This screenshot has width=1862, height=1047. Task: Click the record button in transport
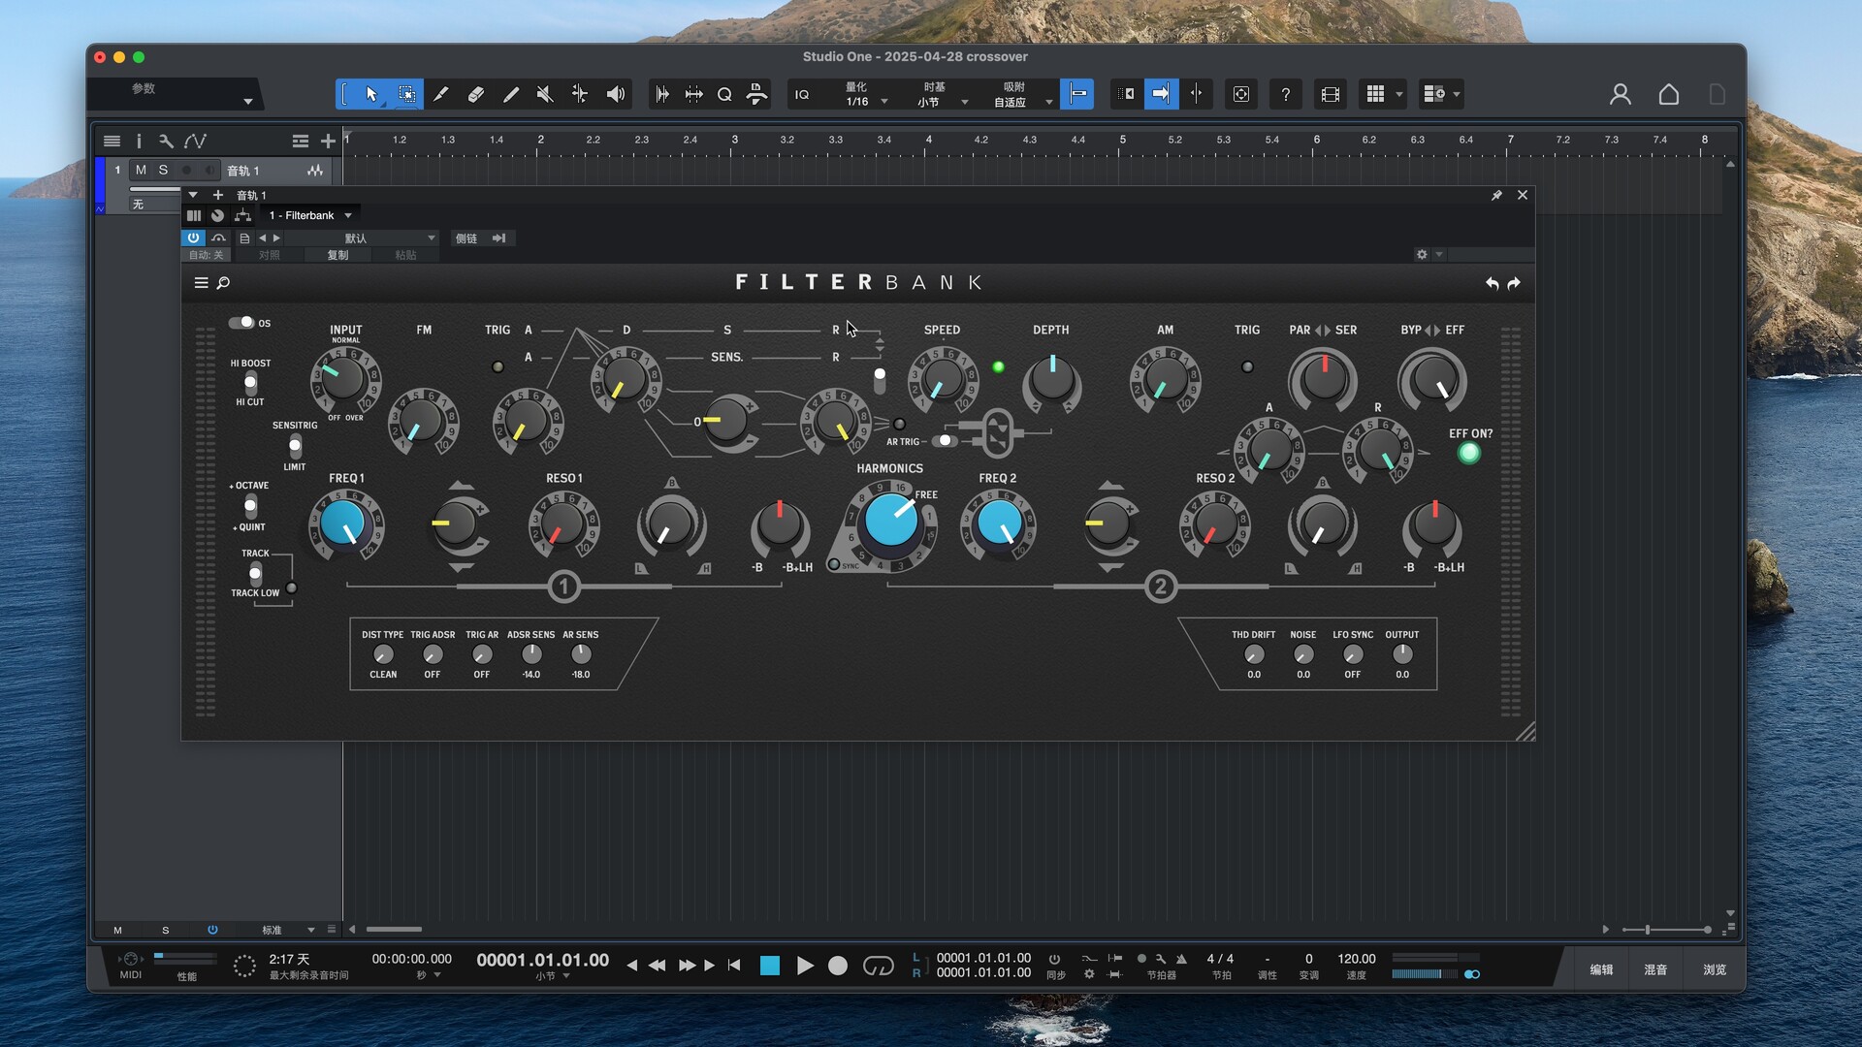(x=838, y=966)
